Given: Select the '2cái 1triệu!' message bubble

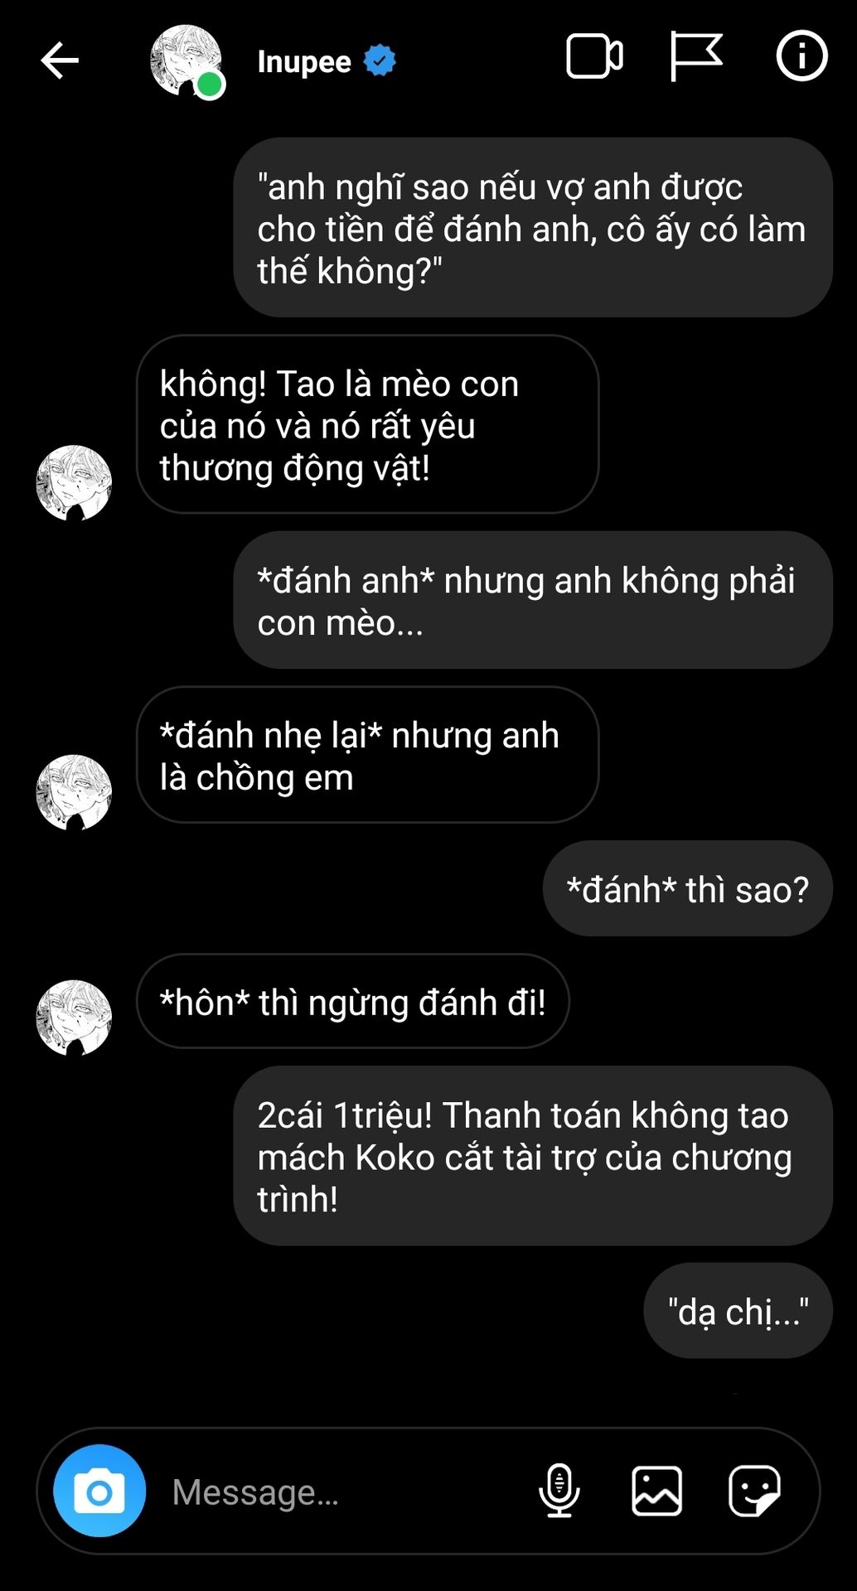Looking at the screenshot, I should (x=533, y=1156).
